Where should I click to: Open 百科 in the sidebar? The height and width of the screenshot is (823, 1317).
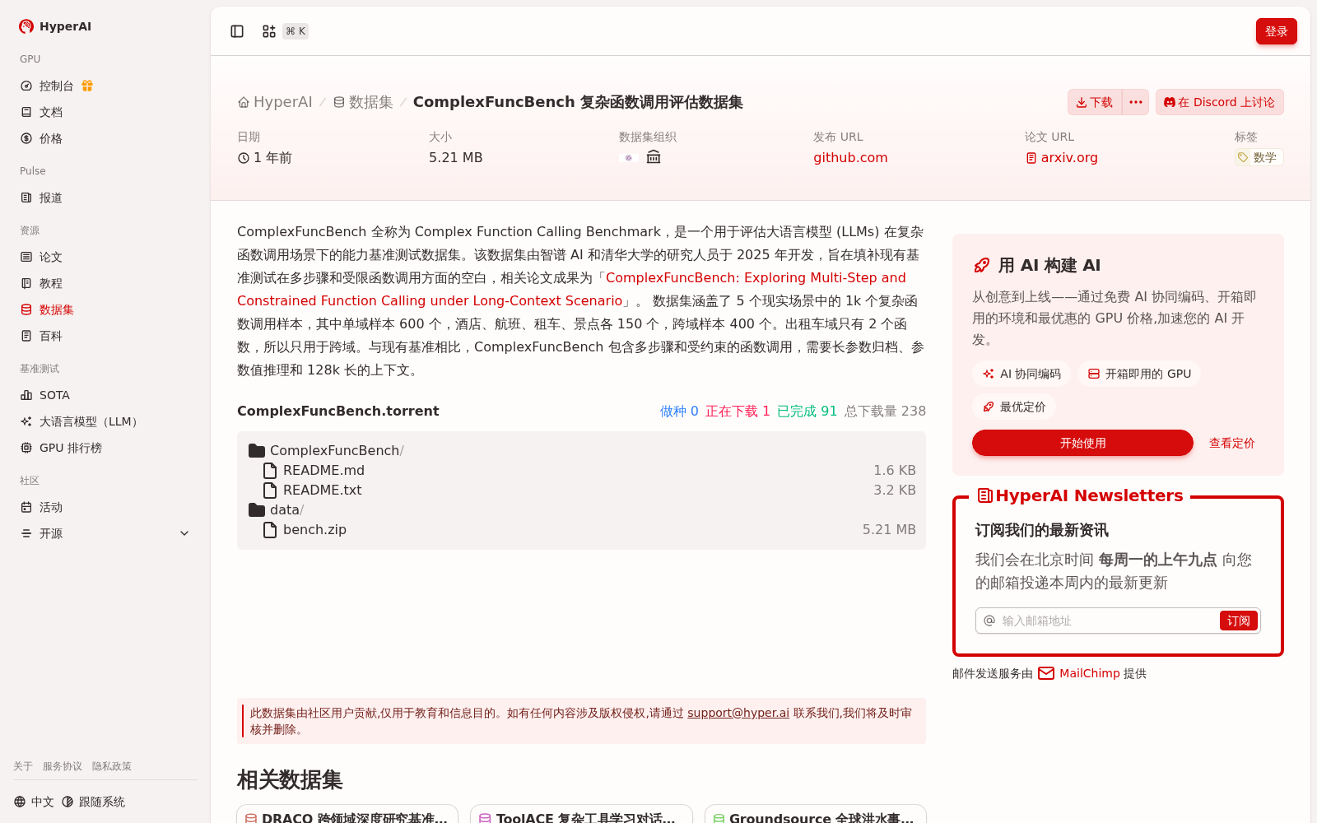(105, 336)
